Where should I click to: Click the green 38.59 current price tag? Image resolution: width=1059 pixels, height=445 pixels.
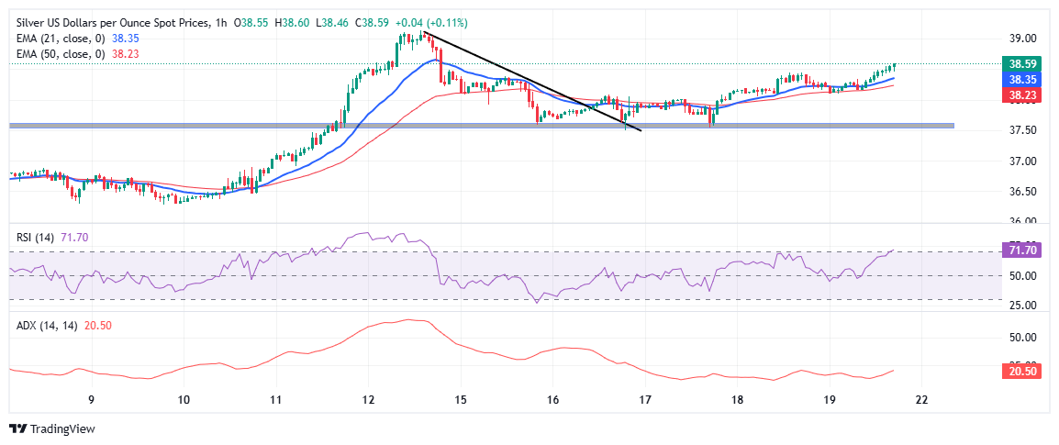pos(1022,64)
